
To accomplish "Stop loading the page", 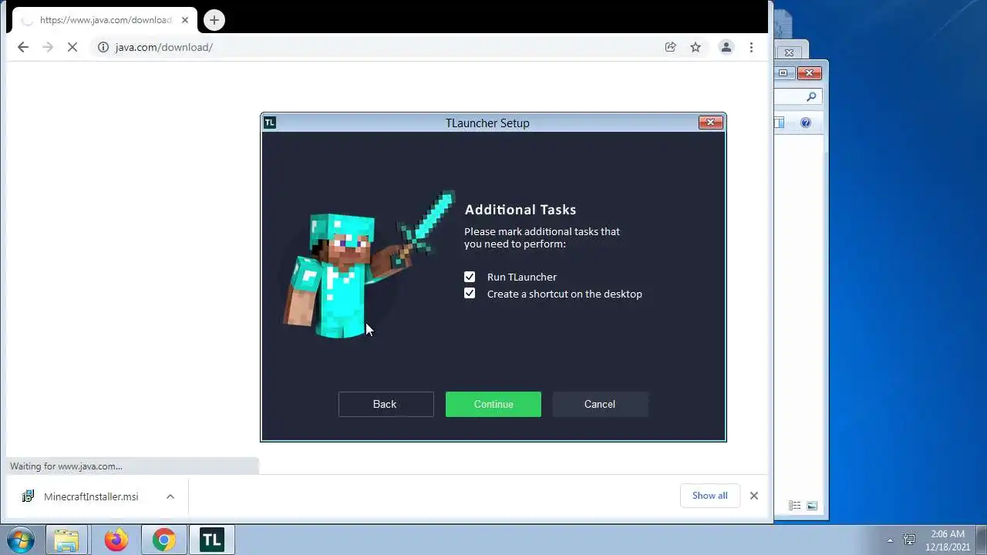I will tap(72, 47).
